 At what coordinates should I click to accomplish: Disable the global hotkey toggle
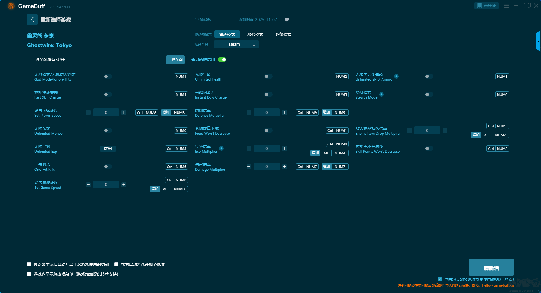click(x=222, y=60)
